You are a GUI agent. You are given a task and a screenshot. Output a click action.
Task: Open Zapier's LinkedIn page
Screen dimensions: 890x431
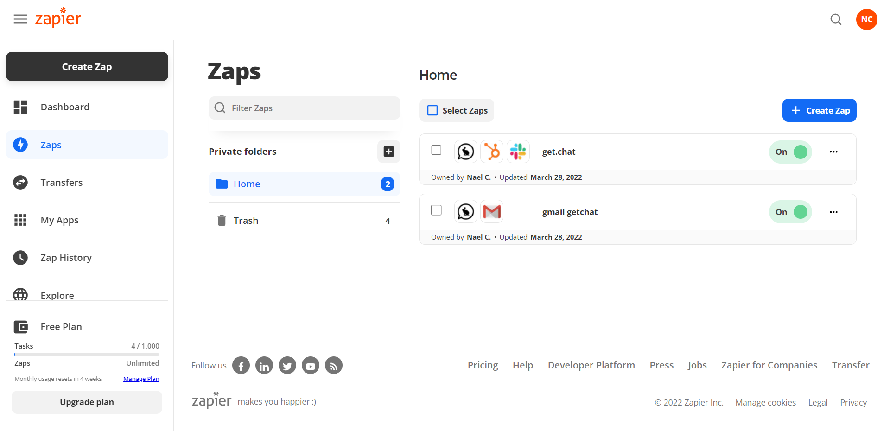pos(264,365)
